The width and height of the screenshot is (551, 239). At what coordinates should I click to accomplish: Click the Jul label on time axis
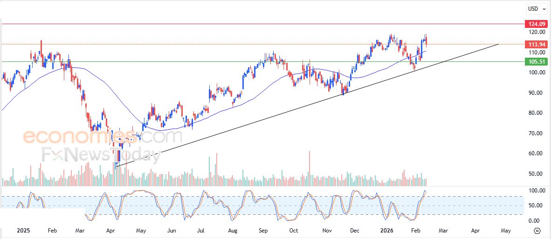[201, 230]
